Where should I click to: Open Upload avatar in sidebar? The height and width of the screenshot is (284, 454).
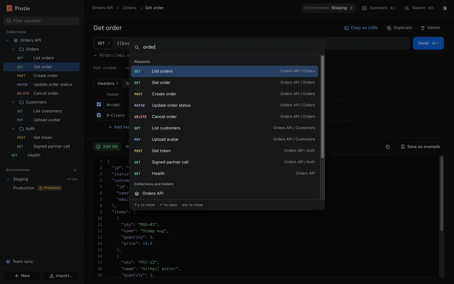coord(41,120)
